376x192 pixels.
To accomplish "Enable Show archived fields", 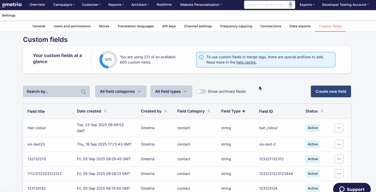I will coord(201,91).
